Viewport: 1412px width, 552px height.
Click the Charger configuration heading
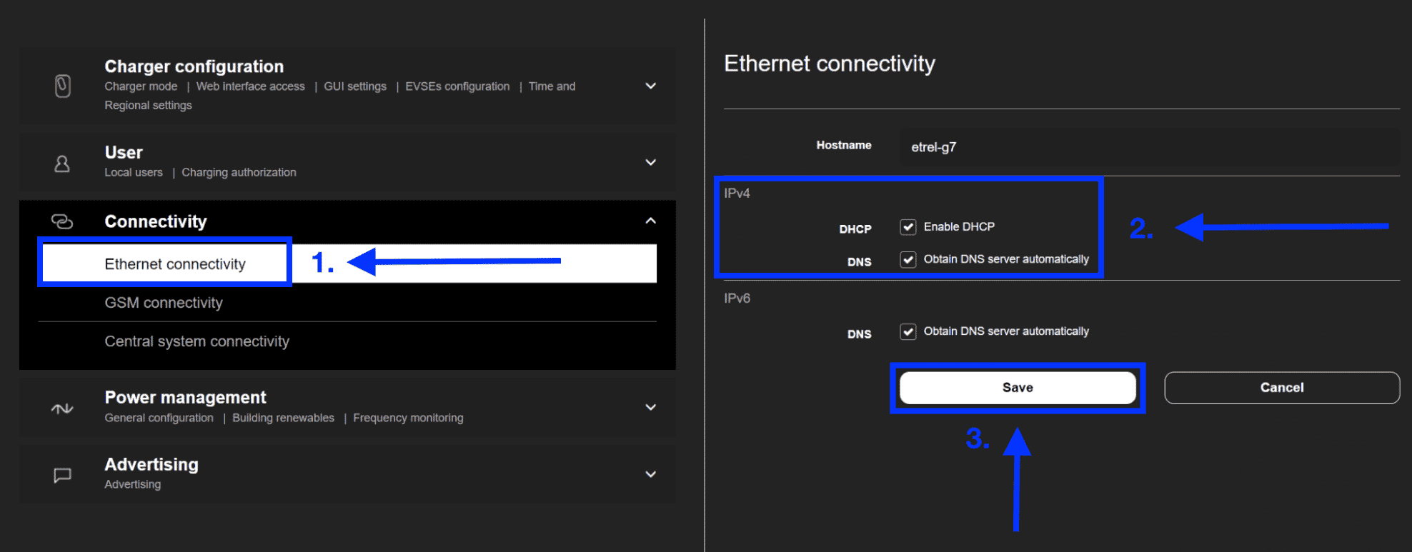pos(194,66)
